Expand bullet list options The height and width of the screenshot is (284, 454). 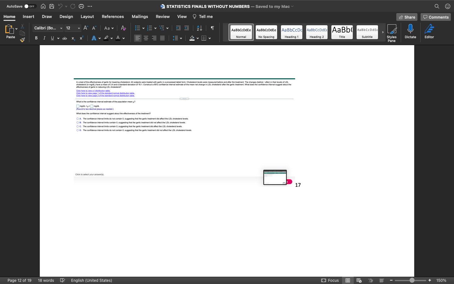click(x=143, y=28)
